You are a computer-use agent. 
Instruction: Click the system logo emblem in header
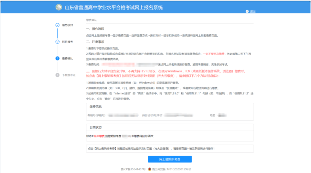pyautogui.click(x=59, y=7)
